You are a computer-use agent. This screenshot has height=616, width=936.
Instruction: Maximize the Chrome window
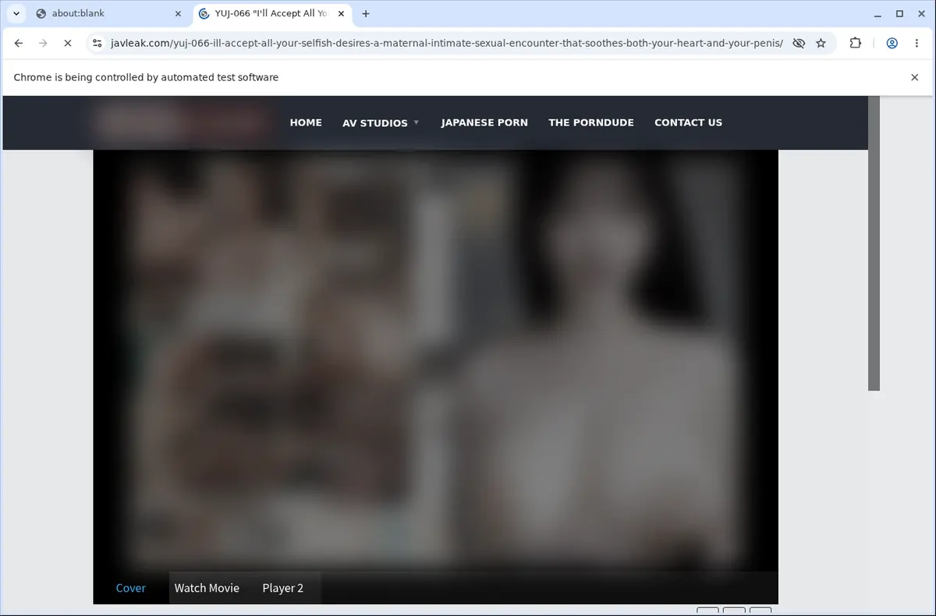899,13
